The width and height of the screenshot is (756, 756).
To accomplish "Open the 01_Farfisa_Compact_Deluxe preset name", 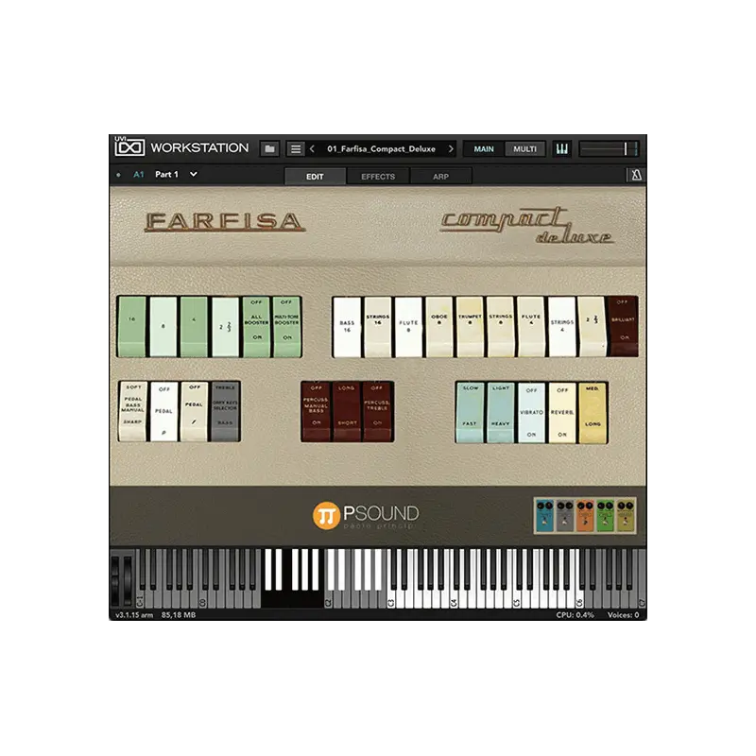I will point(382,149).
